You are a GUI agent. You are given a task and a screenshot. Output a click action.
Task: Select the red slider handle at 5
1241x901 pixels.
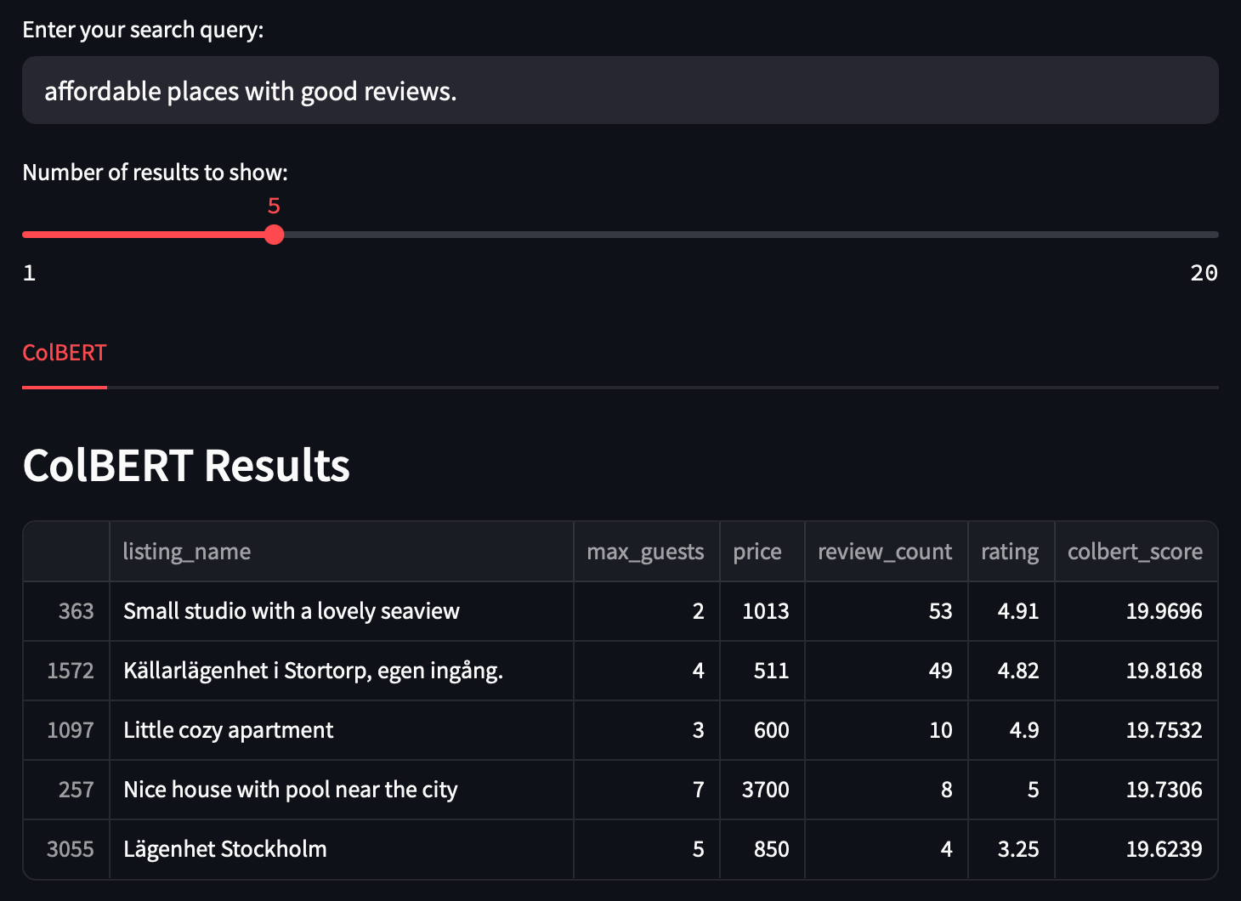click(x=274, y=235)
